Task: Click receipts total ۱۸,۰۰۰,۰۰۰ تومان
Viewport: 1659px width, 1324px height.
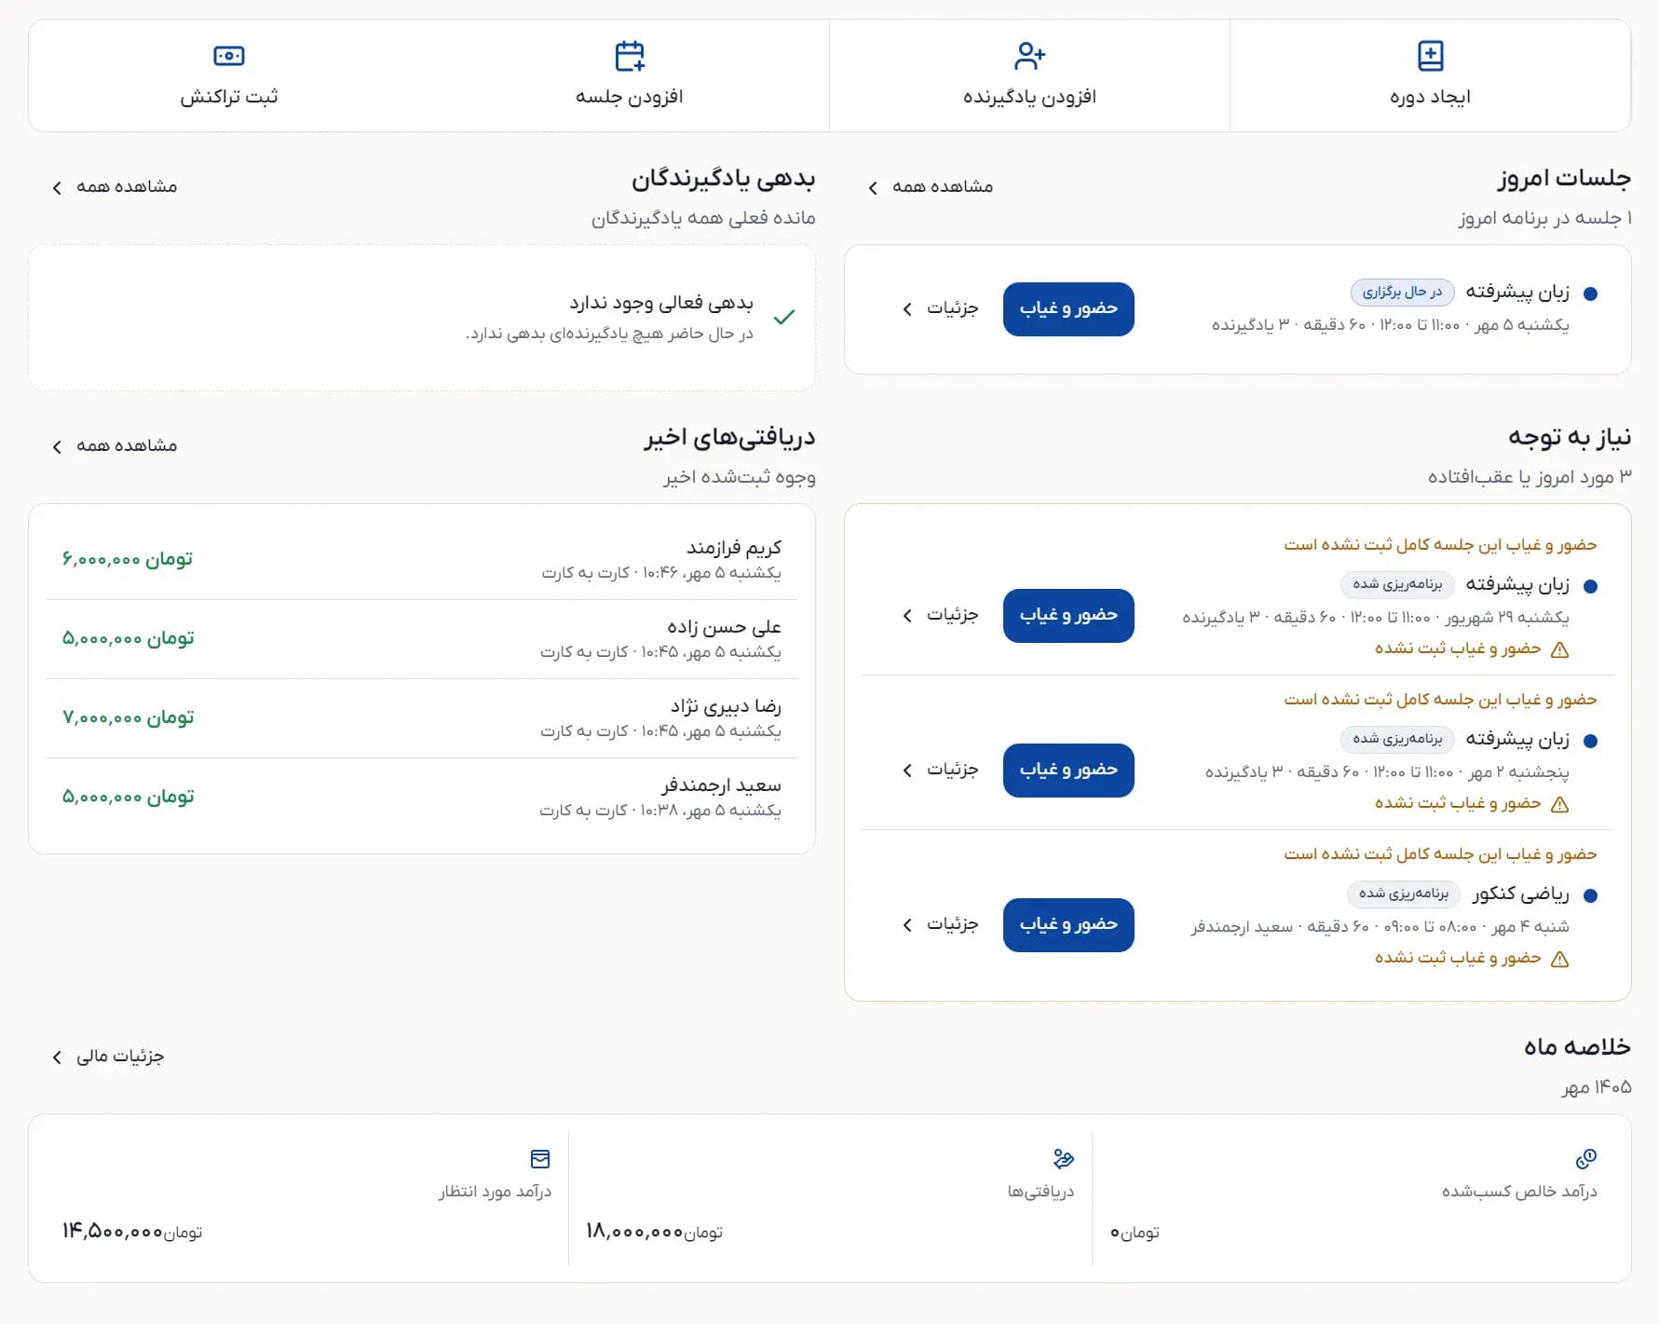Action: 654,1232
